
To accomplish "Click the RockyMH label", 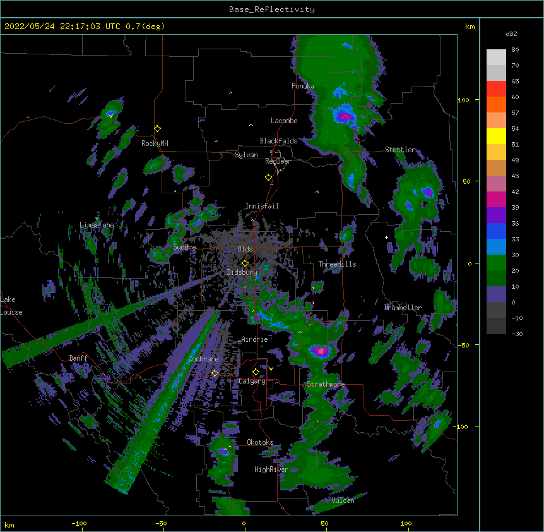I will [x=155, y=143].
